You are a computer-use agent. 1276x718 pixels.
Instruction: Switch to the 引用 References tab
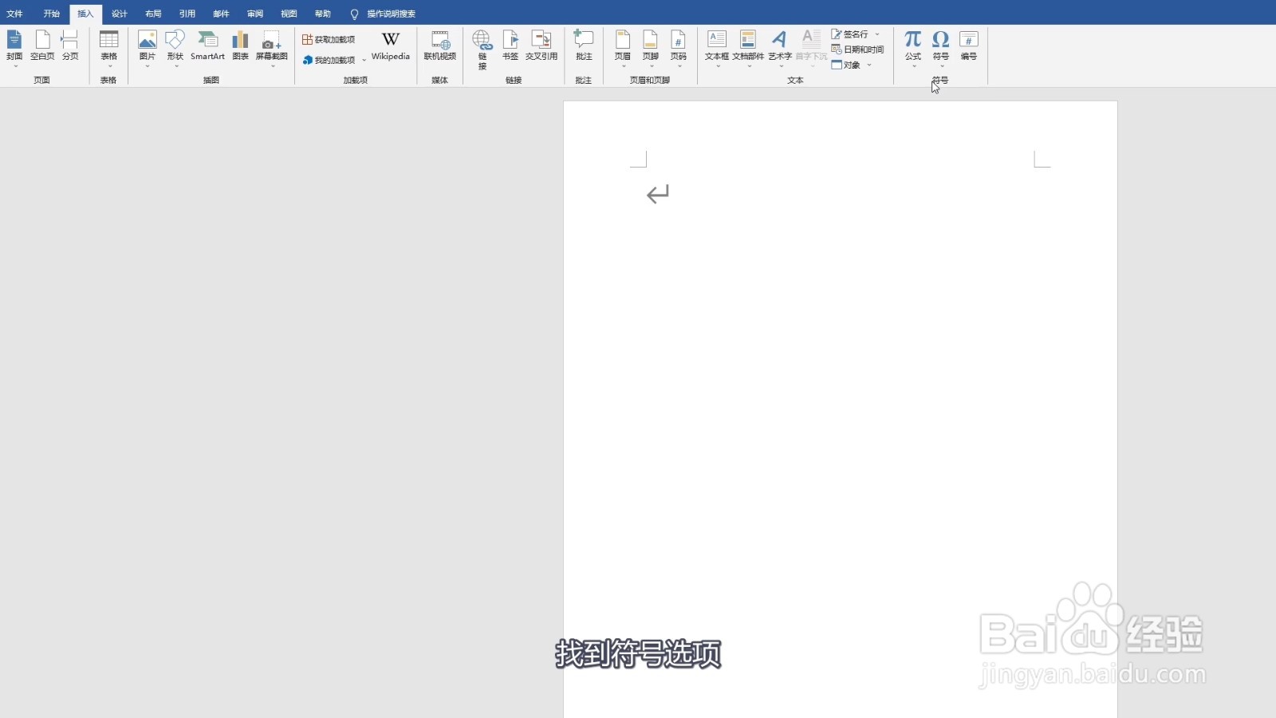click(x=187, y=14)
